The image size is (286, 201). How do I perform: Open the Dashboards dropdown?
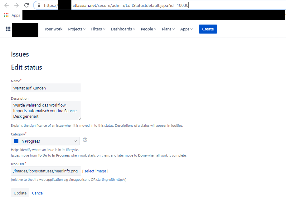point(123,29)
